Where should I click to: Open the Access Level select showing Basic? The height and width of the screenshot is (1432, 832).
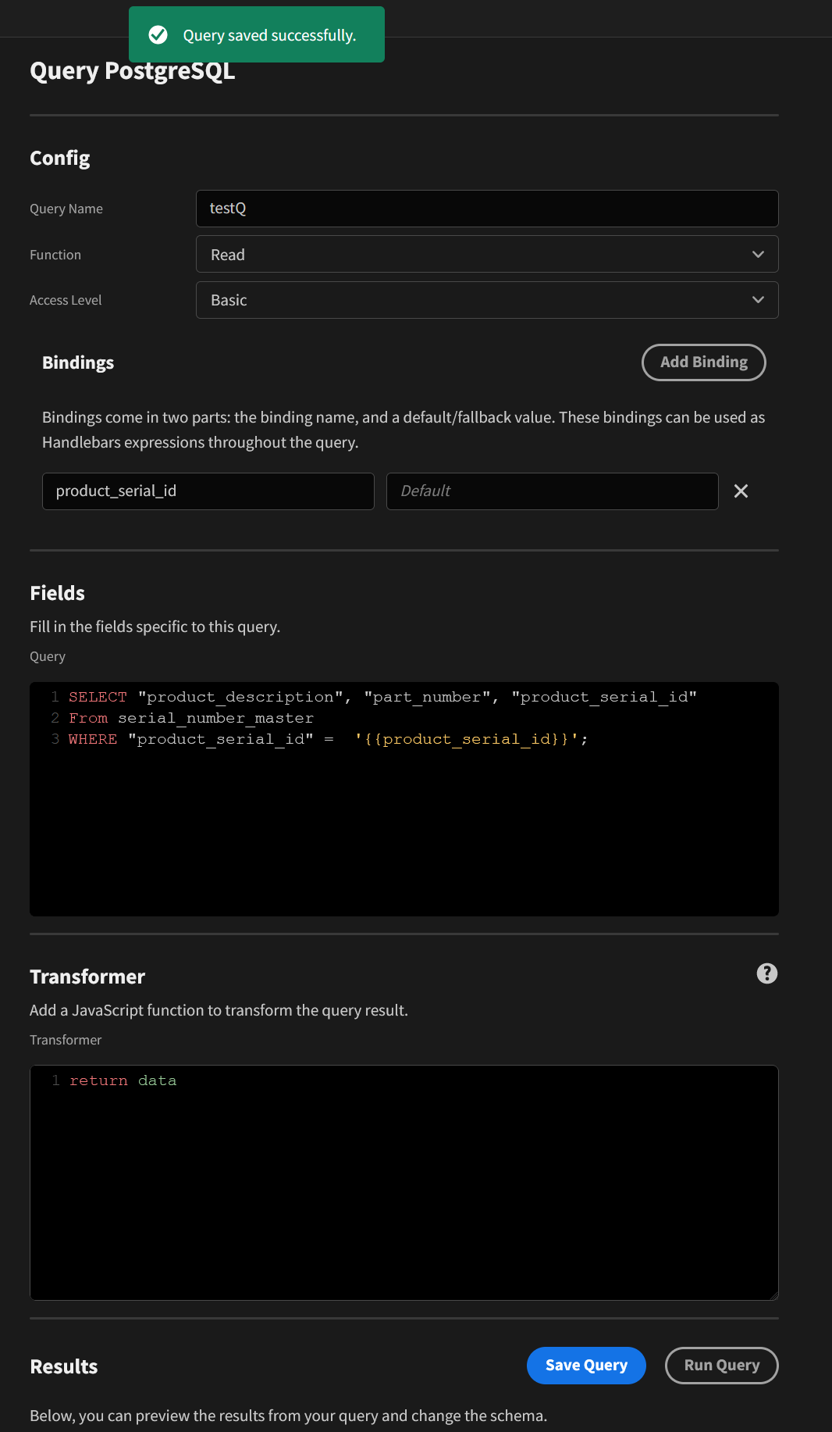tap(487, 300)
